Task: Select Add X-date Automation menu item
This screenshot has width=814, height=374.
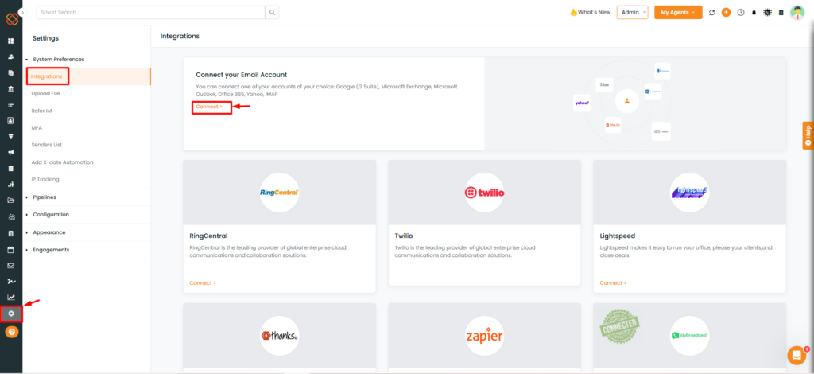Action: [62, 162]
